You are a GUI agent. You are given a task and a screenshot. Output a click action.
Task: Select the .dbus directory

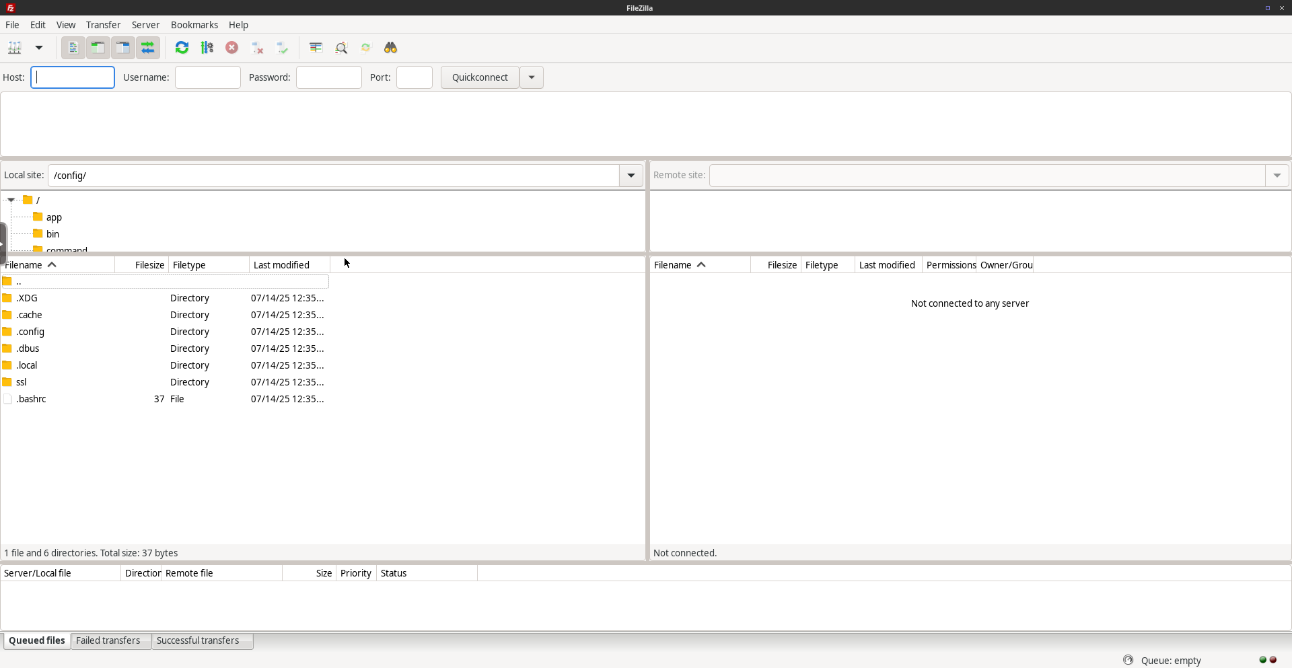[x=165, y=348]
